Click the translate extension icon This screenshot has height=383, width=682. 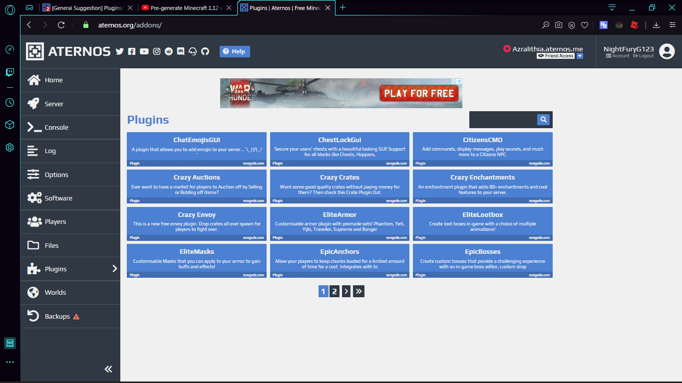point(604,25)
